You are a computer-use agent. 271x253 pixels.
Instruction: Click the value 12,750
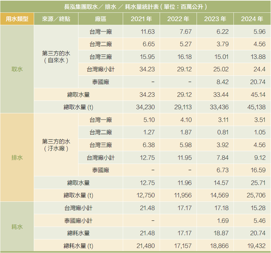pyautogui.click(x=145, y=195)
